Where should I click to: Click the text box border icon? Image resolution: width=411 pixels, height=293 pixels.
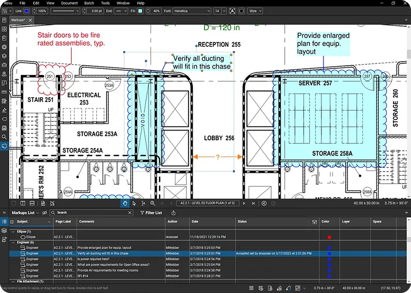pos(242,11)
